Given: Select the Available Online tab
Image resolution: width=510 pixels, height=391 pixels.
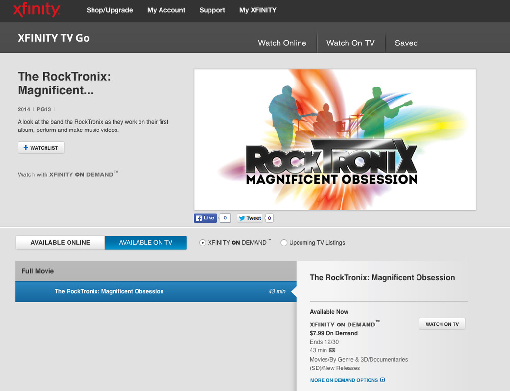Looking at the screenshot, I should coord(60,242).
